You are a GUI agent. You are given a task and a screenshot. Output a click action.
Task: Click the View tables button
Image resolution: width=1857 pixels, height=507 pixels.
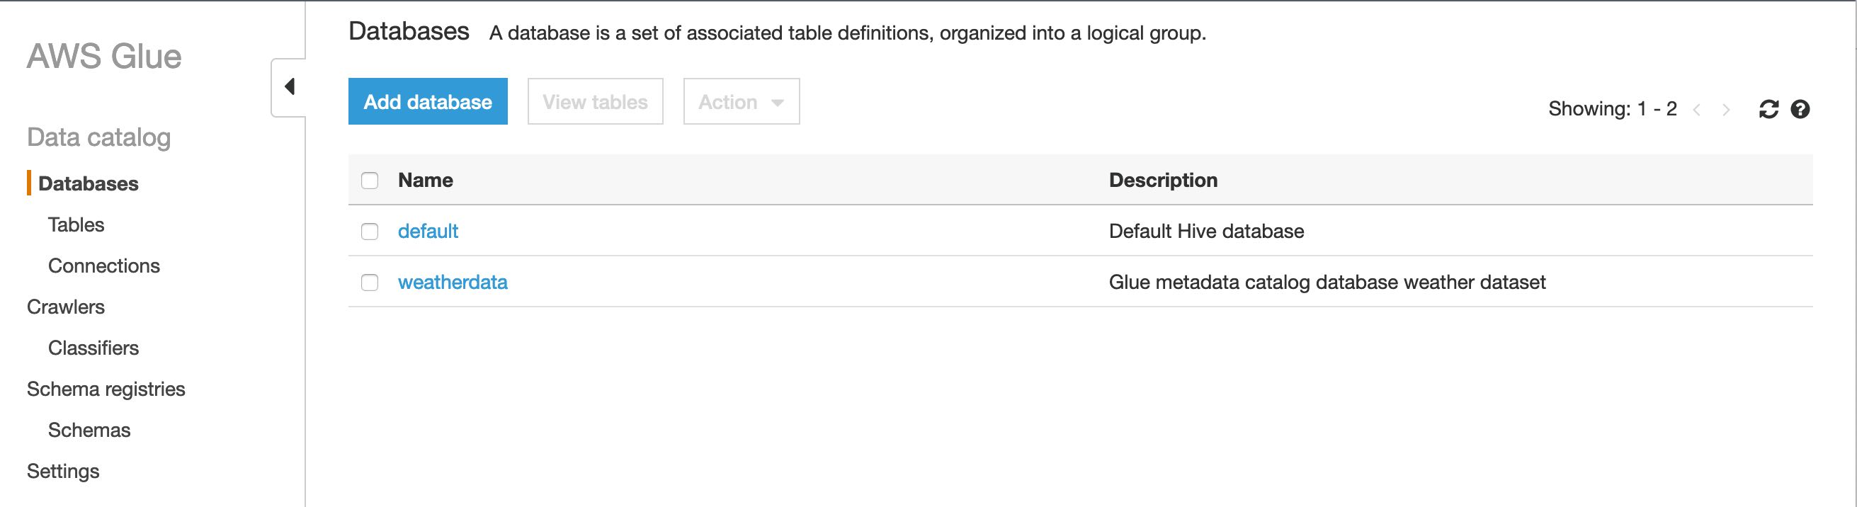[x=595, y=102]
